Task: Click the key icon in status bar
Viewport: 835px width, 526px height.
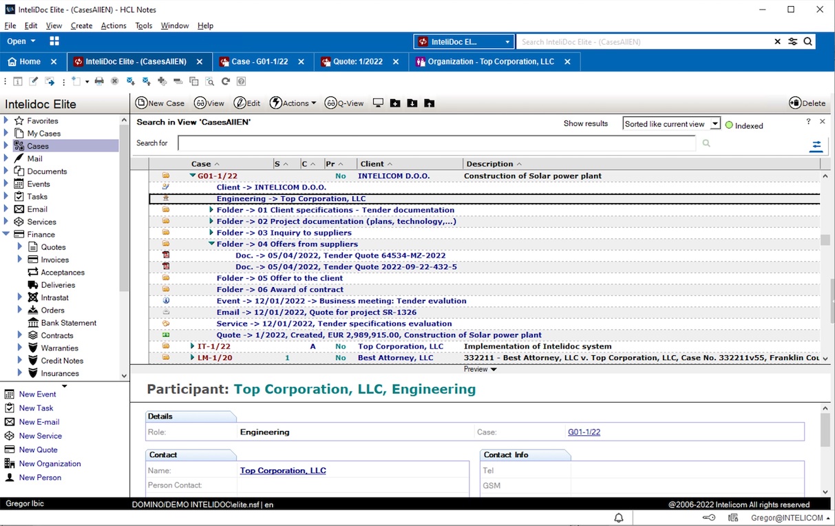Action: point(708,518)
